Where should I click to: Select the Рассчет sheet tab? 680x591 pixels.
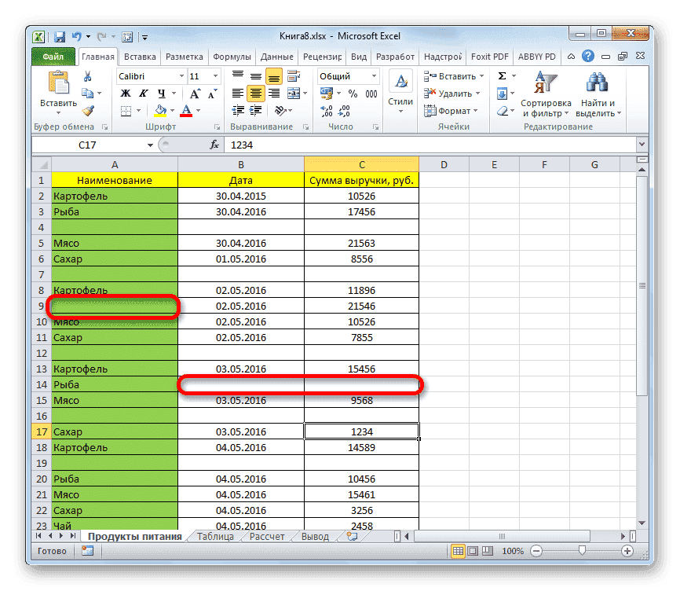pos(268,536)
